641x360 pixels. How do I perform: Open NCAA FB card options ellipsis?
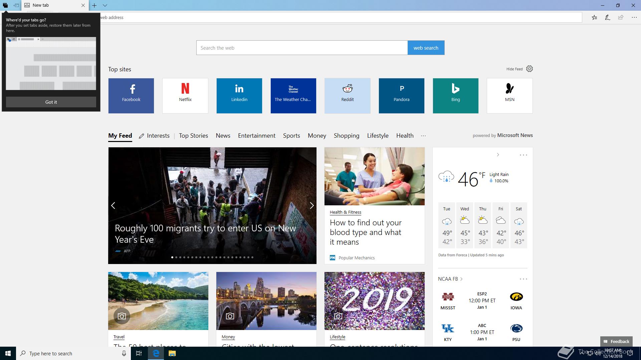[x=523, y=279]
